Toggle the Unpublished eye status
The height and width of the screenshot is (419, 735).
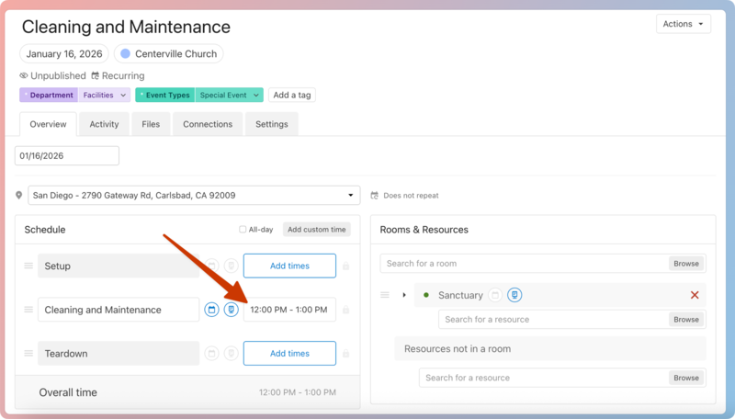pyautogui.click(x=23, y=75)
